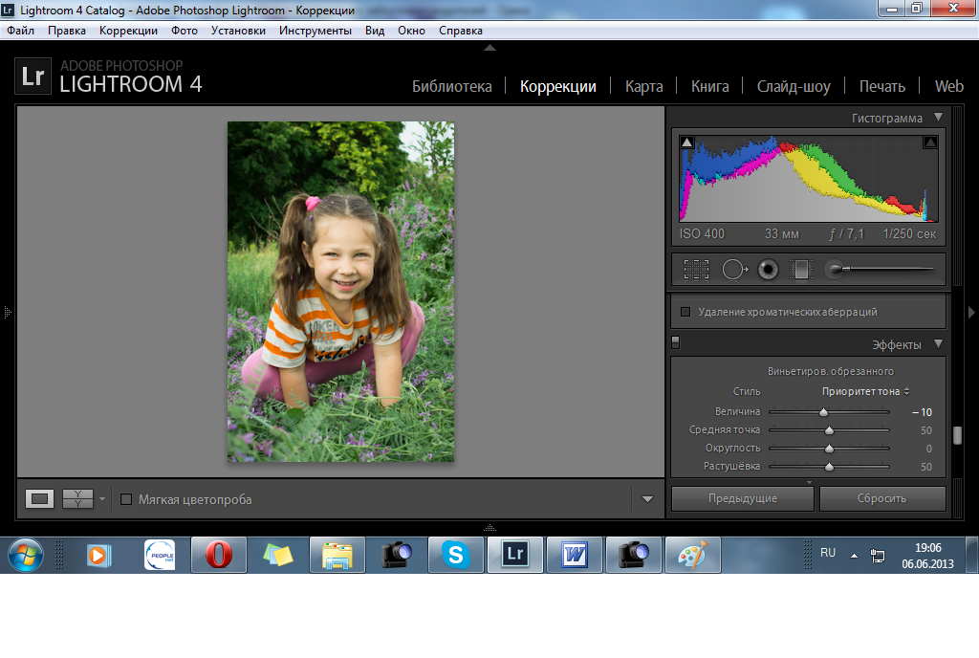Activate the Red Eye Correction tool
The width and height of the screenshot is (979, 658).
(767, 271)
